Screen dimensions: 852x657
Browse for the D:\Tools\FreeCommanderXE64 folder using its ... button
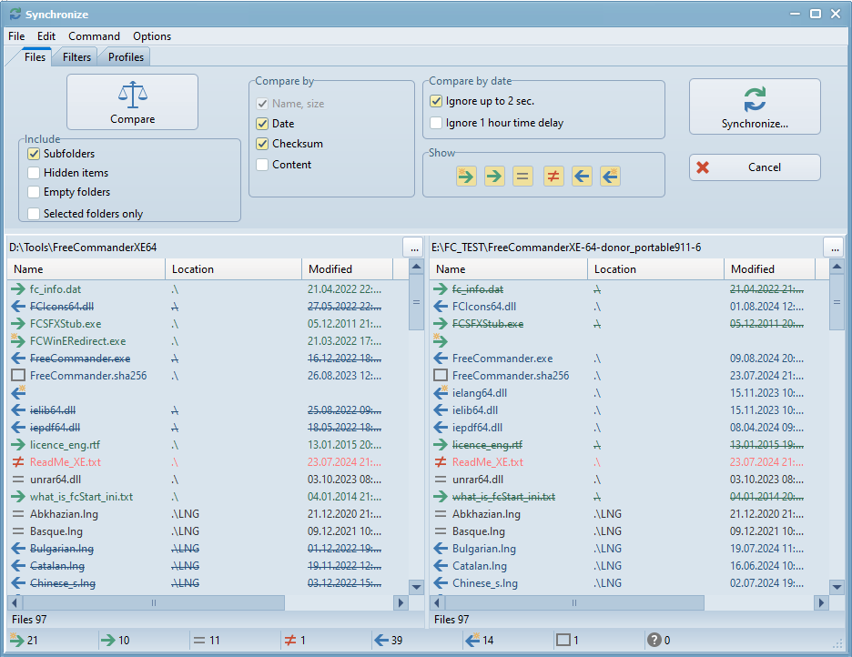pos(414,247)
